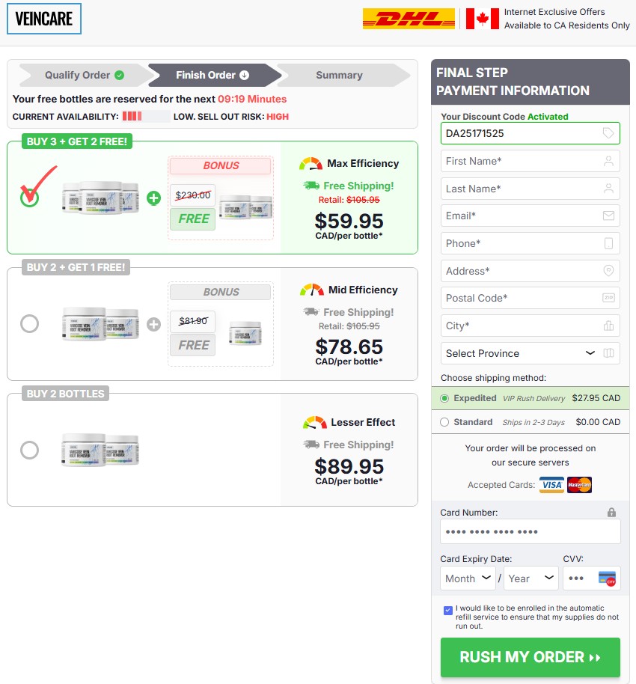
Task: Choose Standard shipping method
Action: [x=444, y=422]
